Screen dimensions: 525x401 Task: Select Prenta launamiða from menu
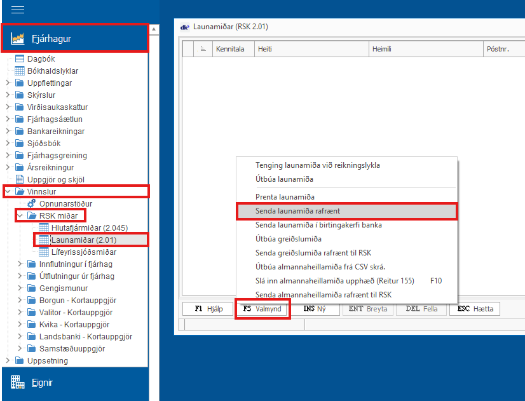click(x=285, y=197)
